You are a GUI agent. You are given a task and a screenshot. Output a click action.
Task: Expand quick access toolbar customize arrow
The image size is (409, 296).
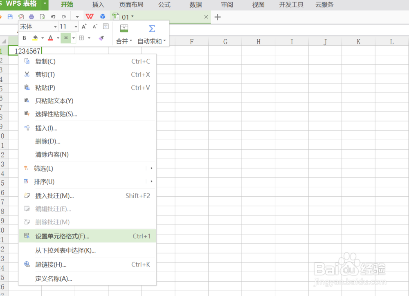tap(77, 17)
